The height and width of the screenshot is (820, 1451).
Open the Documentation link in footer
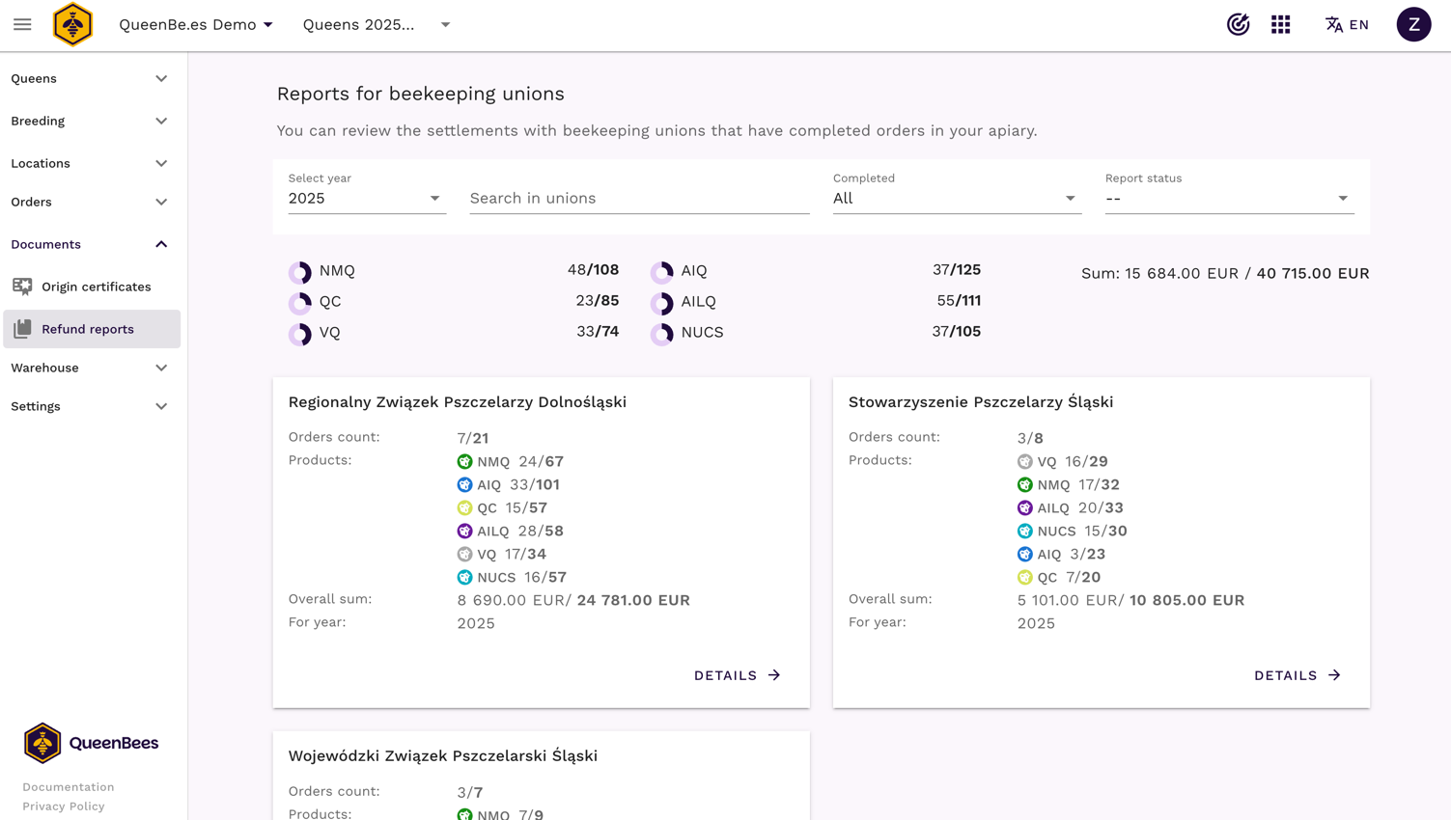[x=69, y=787]
